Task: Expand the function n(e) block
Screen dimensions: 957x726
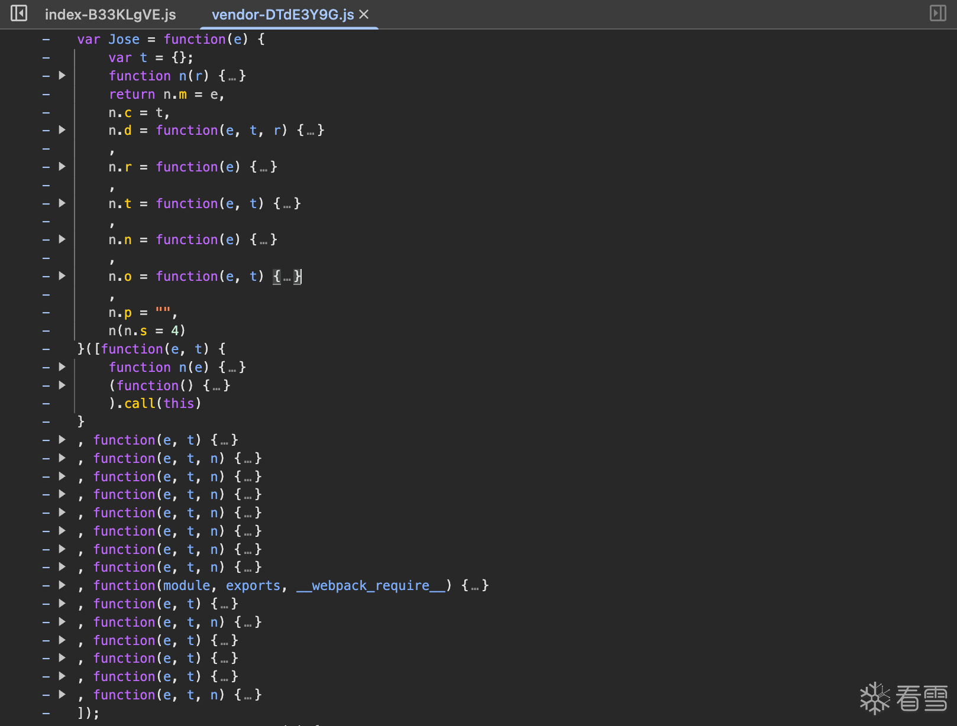Action: [x=62, y=367]
